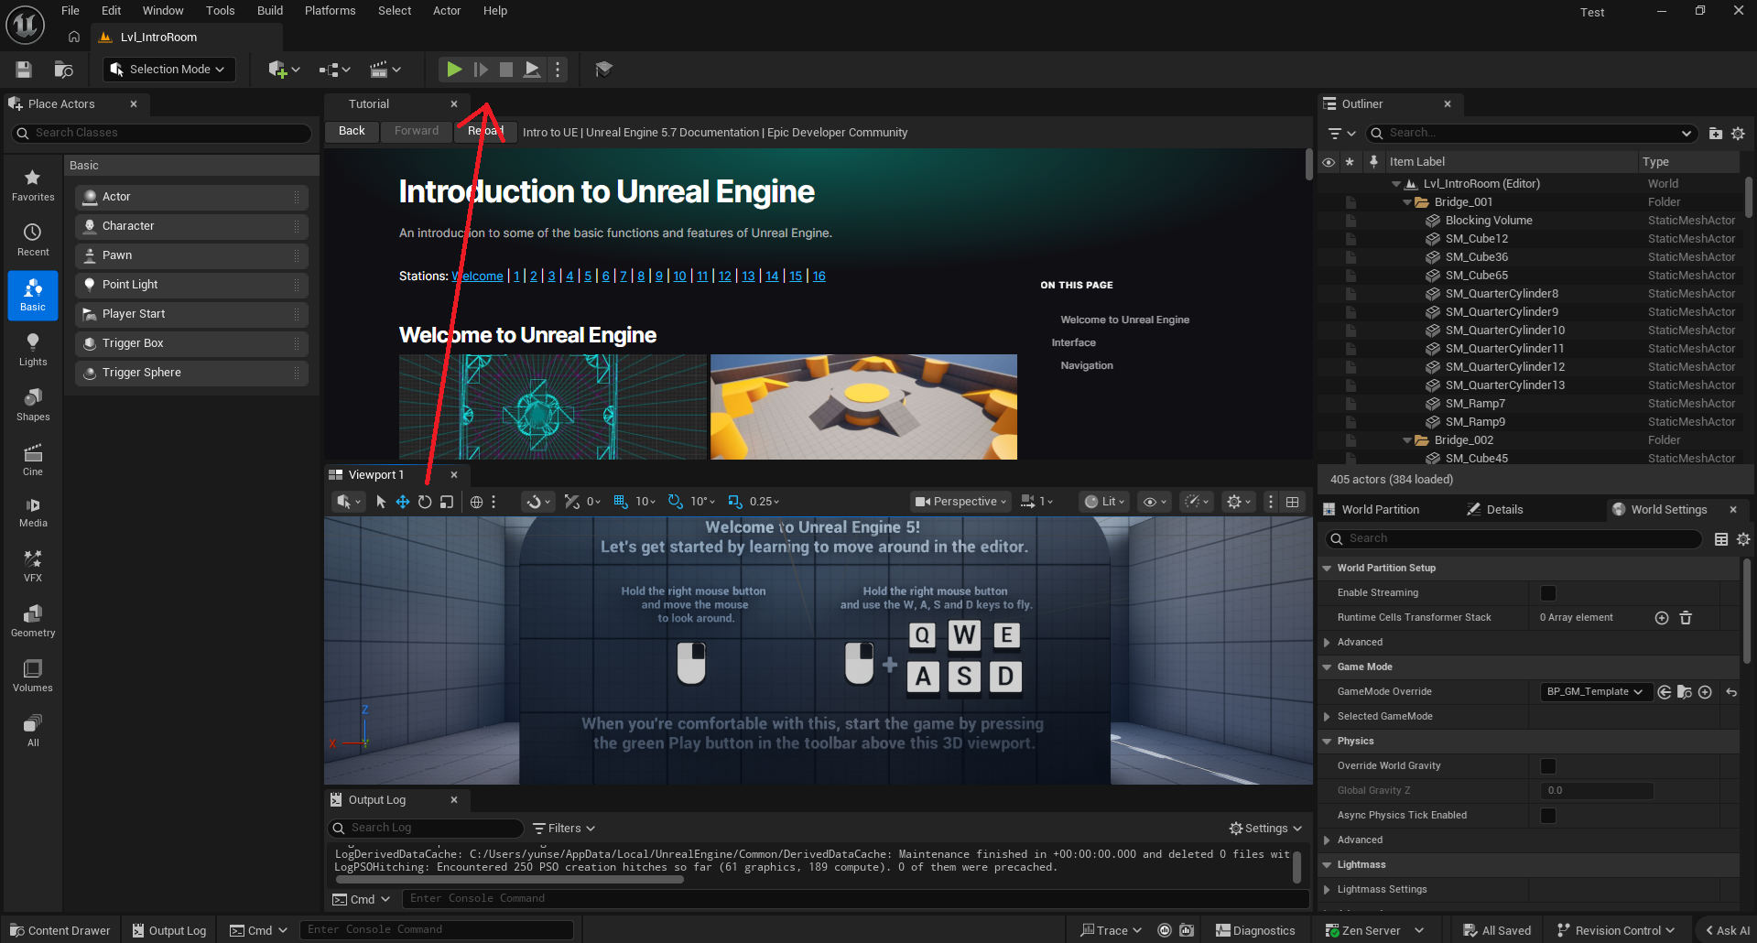Click the Interface link under On This Page
Image resolution: width=1757 pixels, height=943 pixels.
[1074, 343]
